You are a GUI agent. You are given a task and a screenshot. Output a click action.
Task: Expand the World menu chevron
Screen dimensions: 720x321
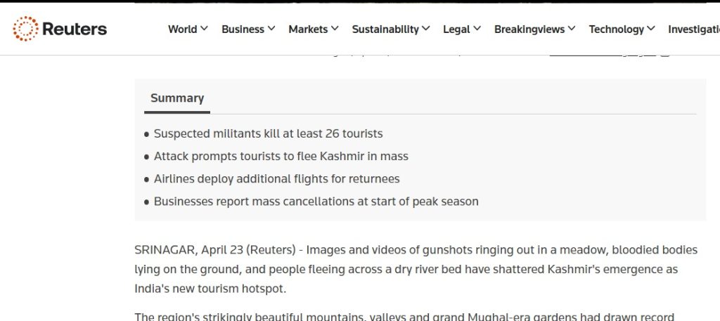(205, 29)
